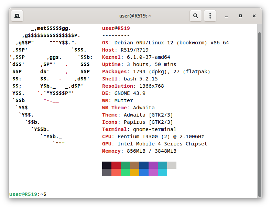Select the Icons Papirus line
This screenshot has height=208, width=271.
(138, 122)
